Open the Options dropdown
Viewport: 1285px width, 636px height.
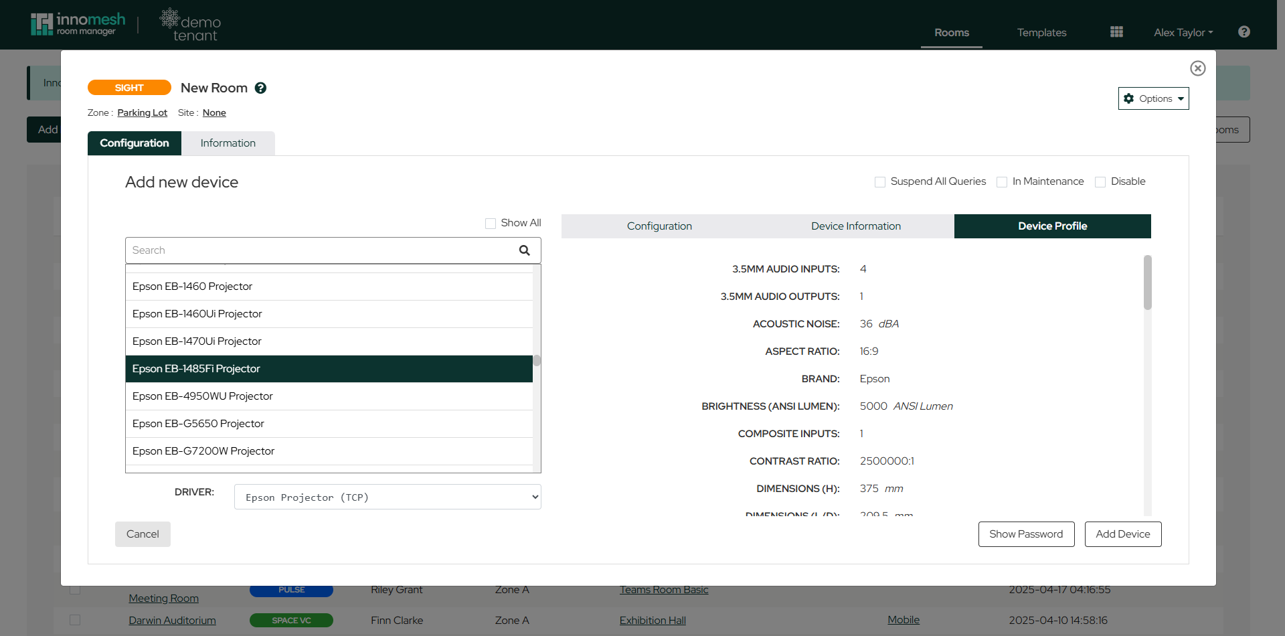pos(1154,98)
